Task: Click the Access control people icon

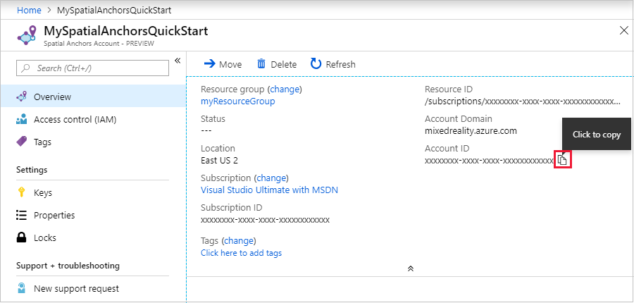Action: click(x=21, y=119)
